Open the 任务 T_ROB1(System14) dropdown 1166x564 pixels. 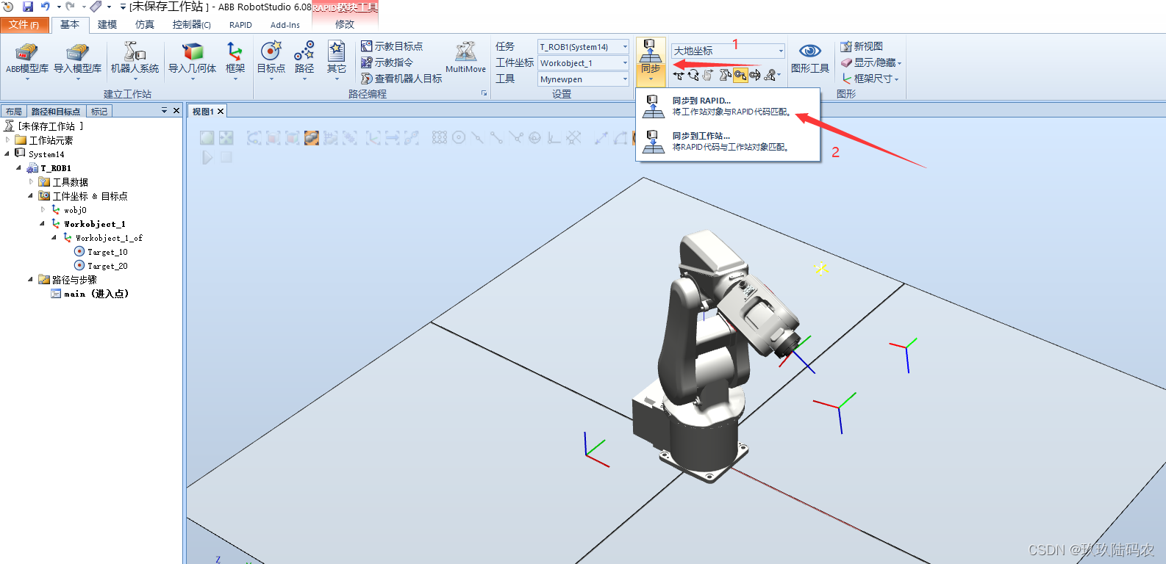[x=583, y=46]
